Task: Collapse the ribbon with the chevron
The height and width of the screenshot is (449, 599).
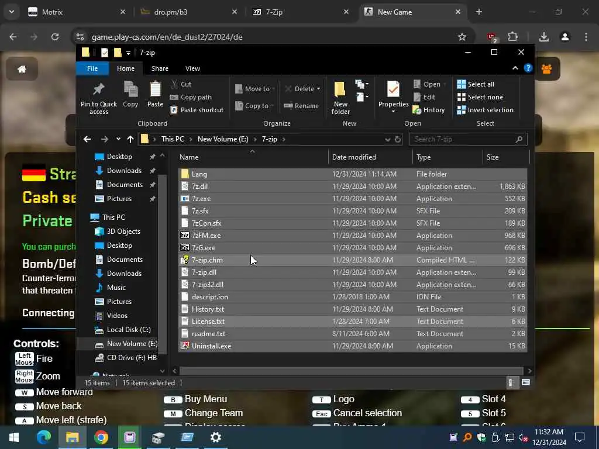Action: pyautogui.click(x=515, y=68)
